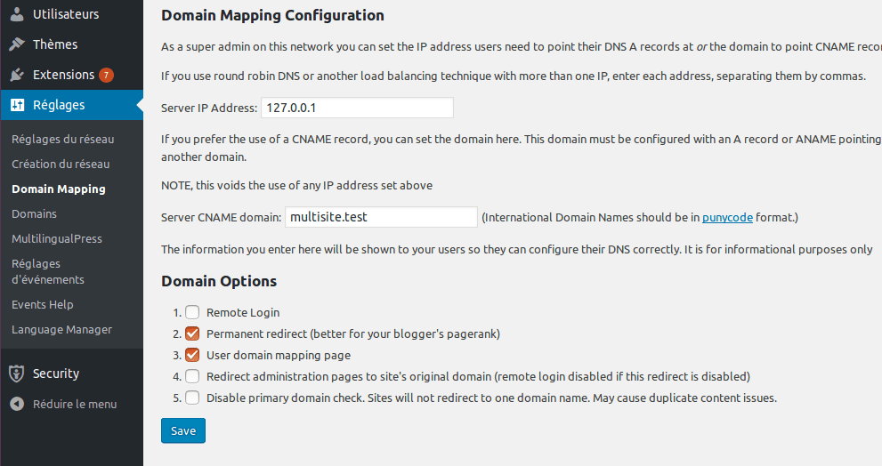Click the Réglages settings sliders icon
882x466 pixels.
17,105
